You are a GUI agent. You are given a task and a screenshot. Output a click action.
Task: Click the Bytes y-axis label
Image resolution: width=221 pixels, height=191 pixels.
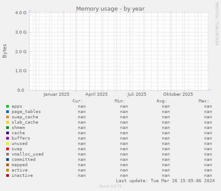click(4, 51)
